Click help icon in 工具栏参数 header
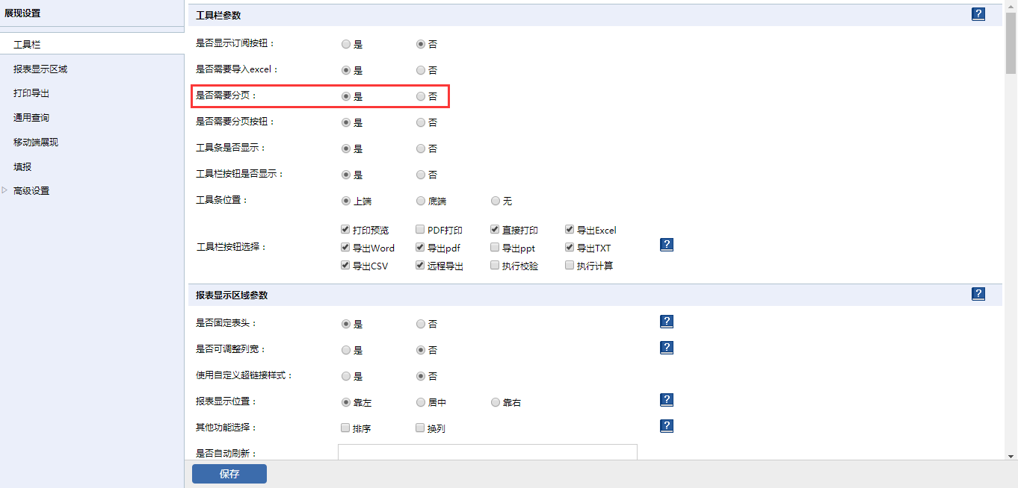 (978, 14)
